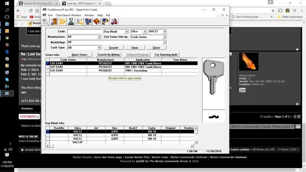Open Microsoft Word from the taskbar
The width and height of the screenshot is (306, 172).
click(x=7, y=23)
